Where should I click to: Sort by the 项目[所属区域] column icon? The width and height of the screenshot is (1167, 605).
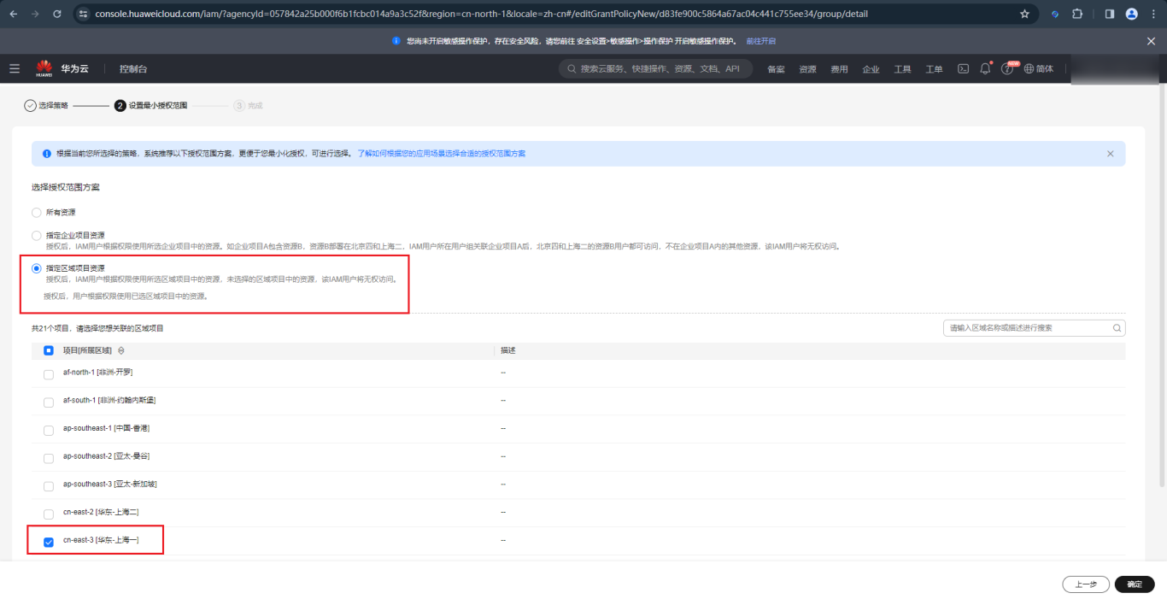pos(120,350)
